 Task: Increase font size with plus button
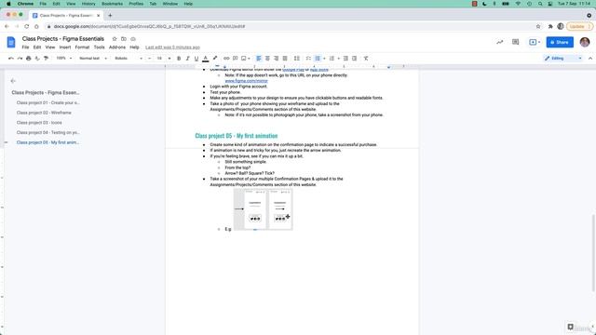tap(169, 58)
